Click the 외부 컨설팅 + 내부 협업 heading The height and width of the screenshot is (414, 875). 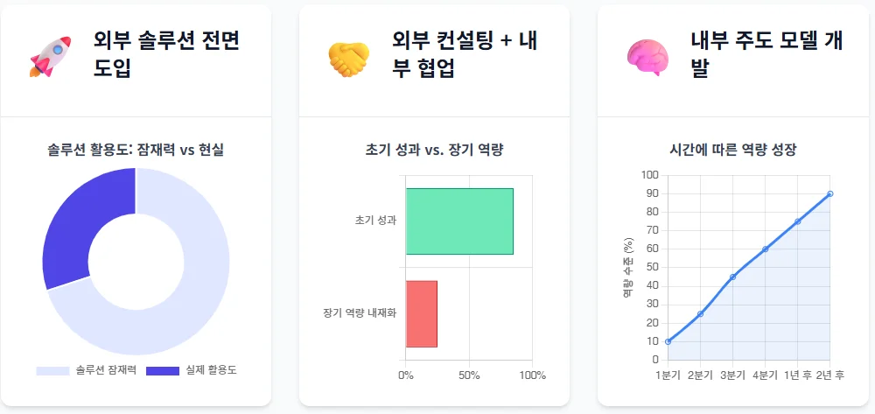coord(464,54)
